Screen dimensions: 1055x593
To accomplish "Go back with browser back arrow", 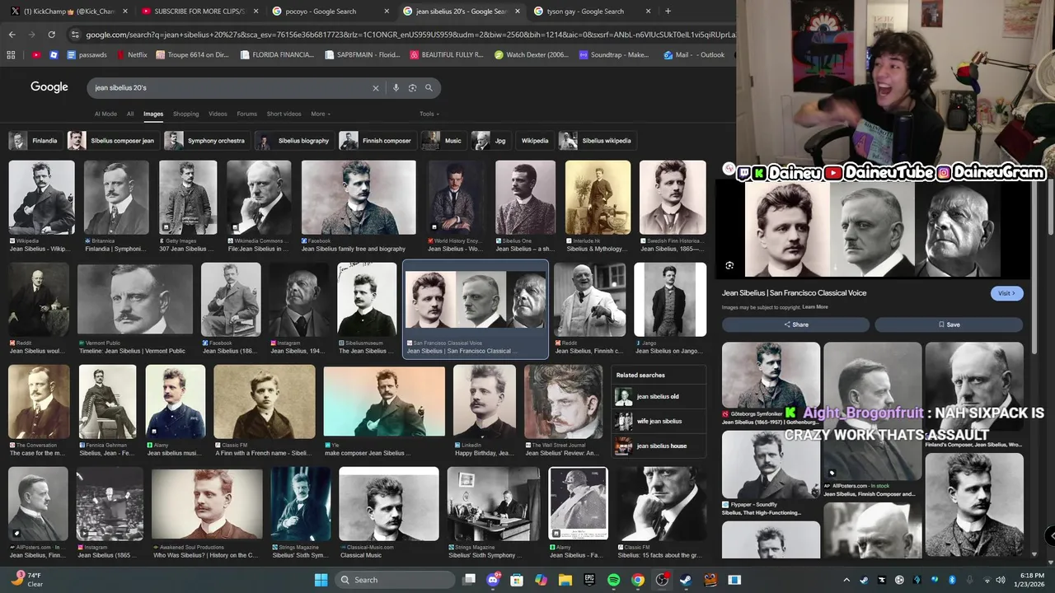I will tap(12, 35).
